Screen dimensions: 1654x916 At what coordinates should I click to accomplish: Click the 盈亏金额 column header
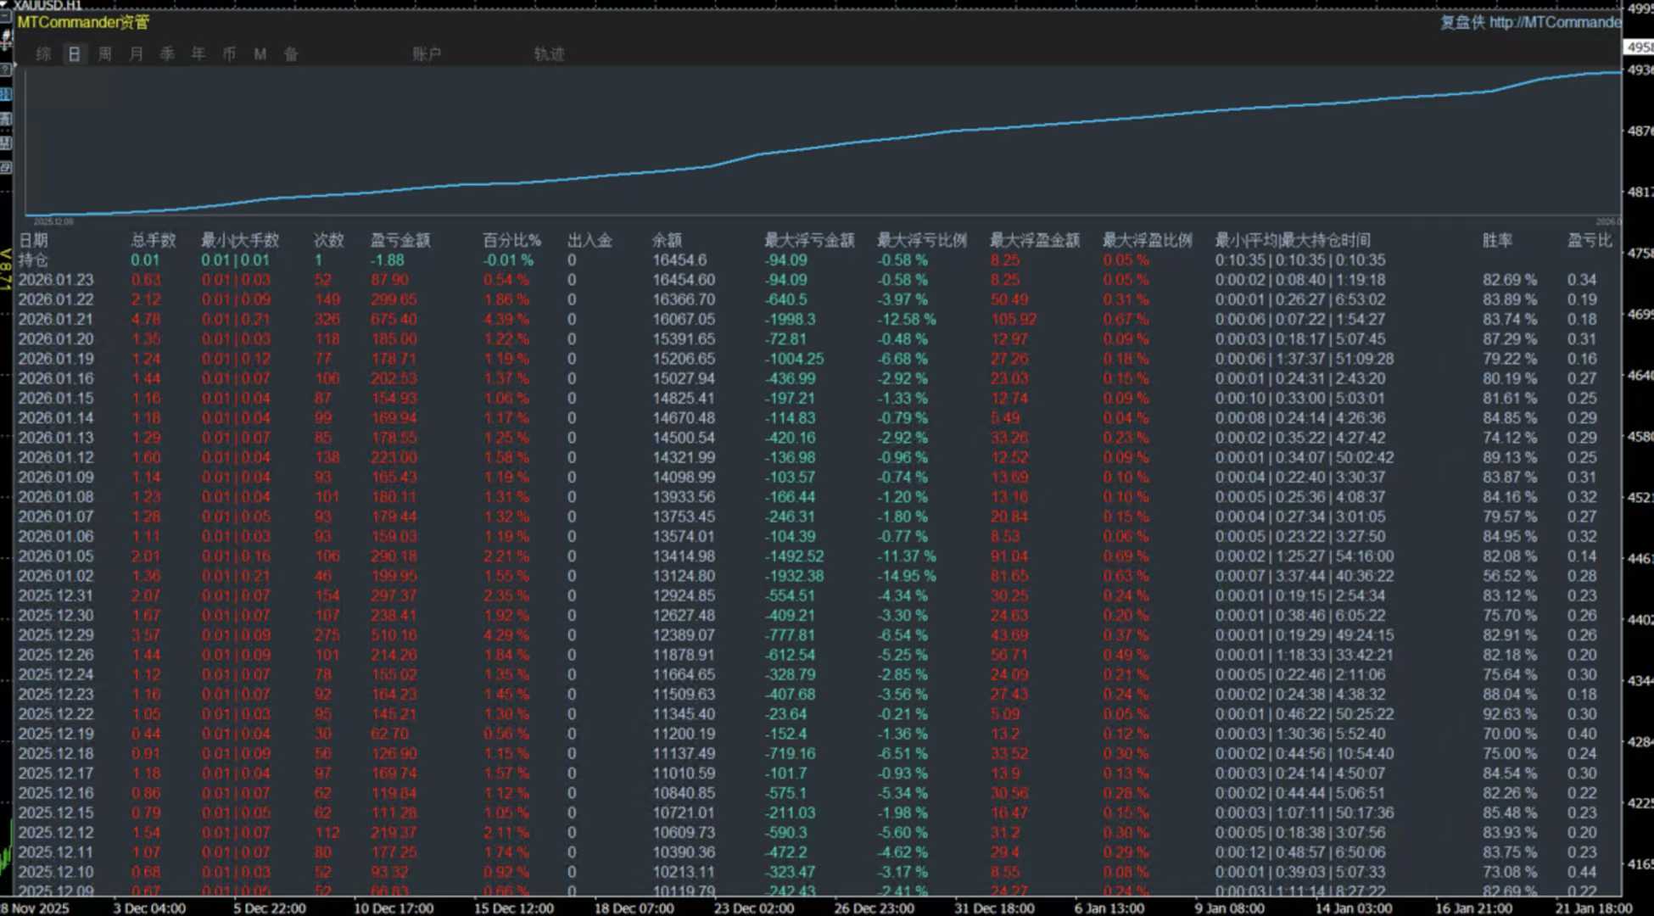(x=400, y=240)
